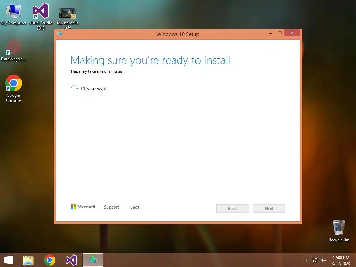Show hidden system tray icons
The width and height of the screenshot is (356, 267).
[306, 260]
